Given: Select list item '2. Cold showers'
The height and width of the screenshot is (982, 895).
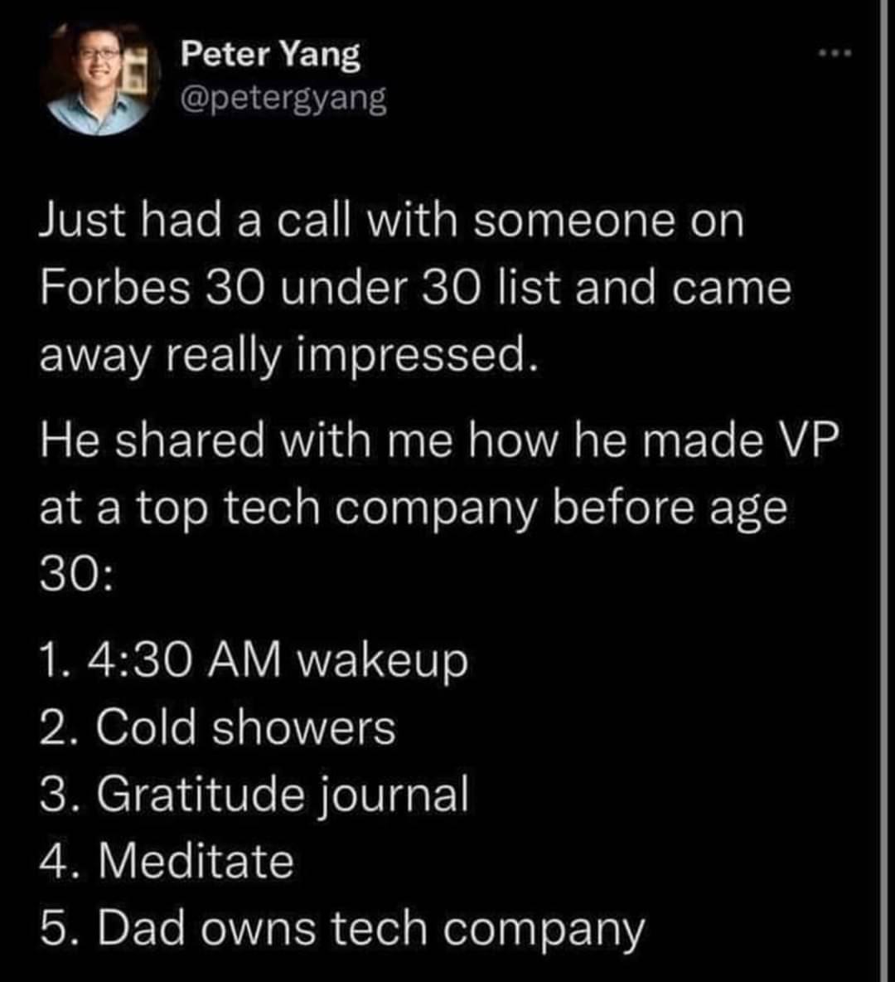Looking at the screenshot, I should (x=217, y=727).
